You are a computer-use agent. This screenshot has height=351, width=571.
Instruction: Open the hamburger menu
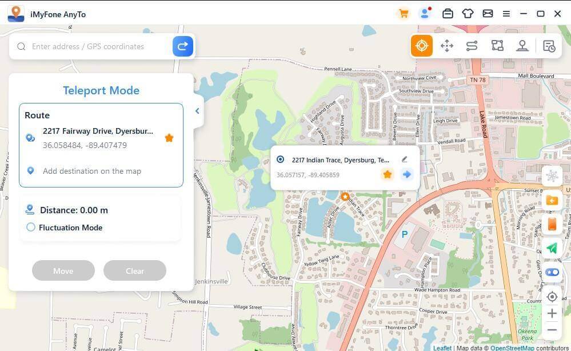pos(506,14)
